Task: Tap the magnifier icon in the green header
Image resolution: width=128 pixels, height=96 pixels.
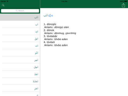Action: click(3, 5)
